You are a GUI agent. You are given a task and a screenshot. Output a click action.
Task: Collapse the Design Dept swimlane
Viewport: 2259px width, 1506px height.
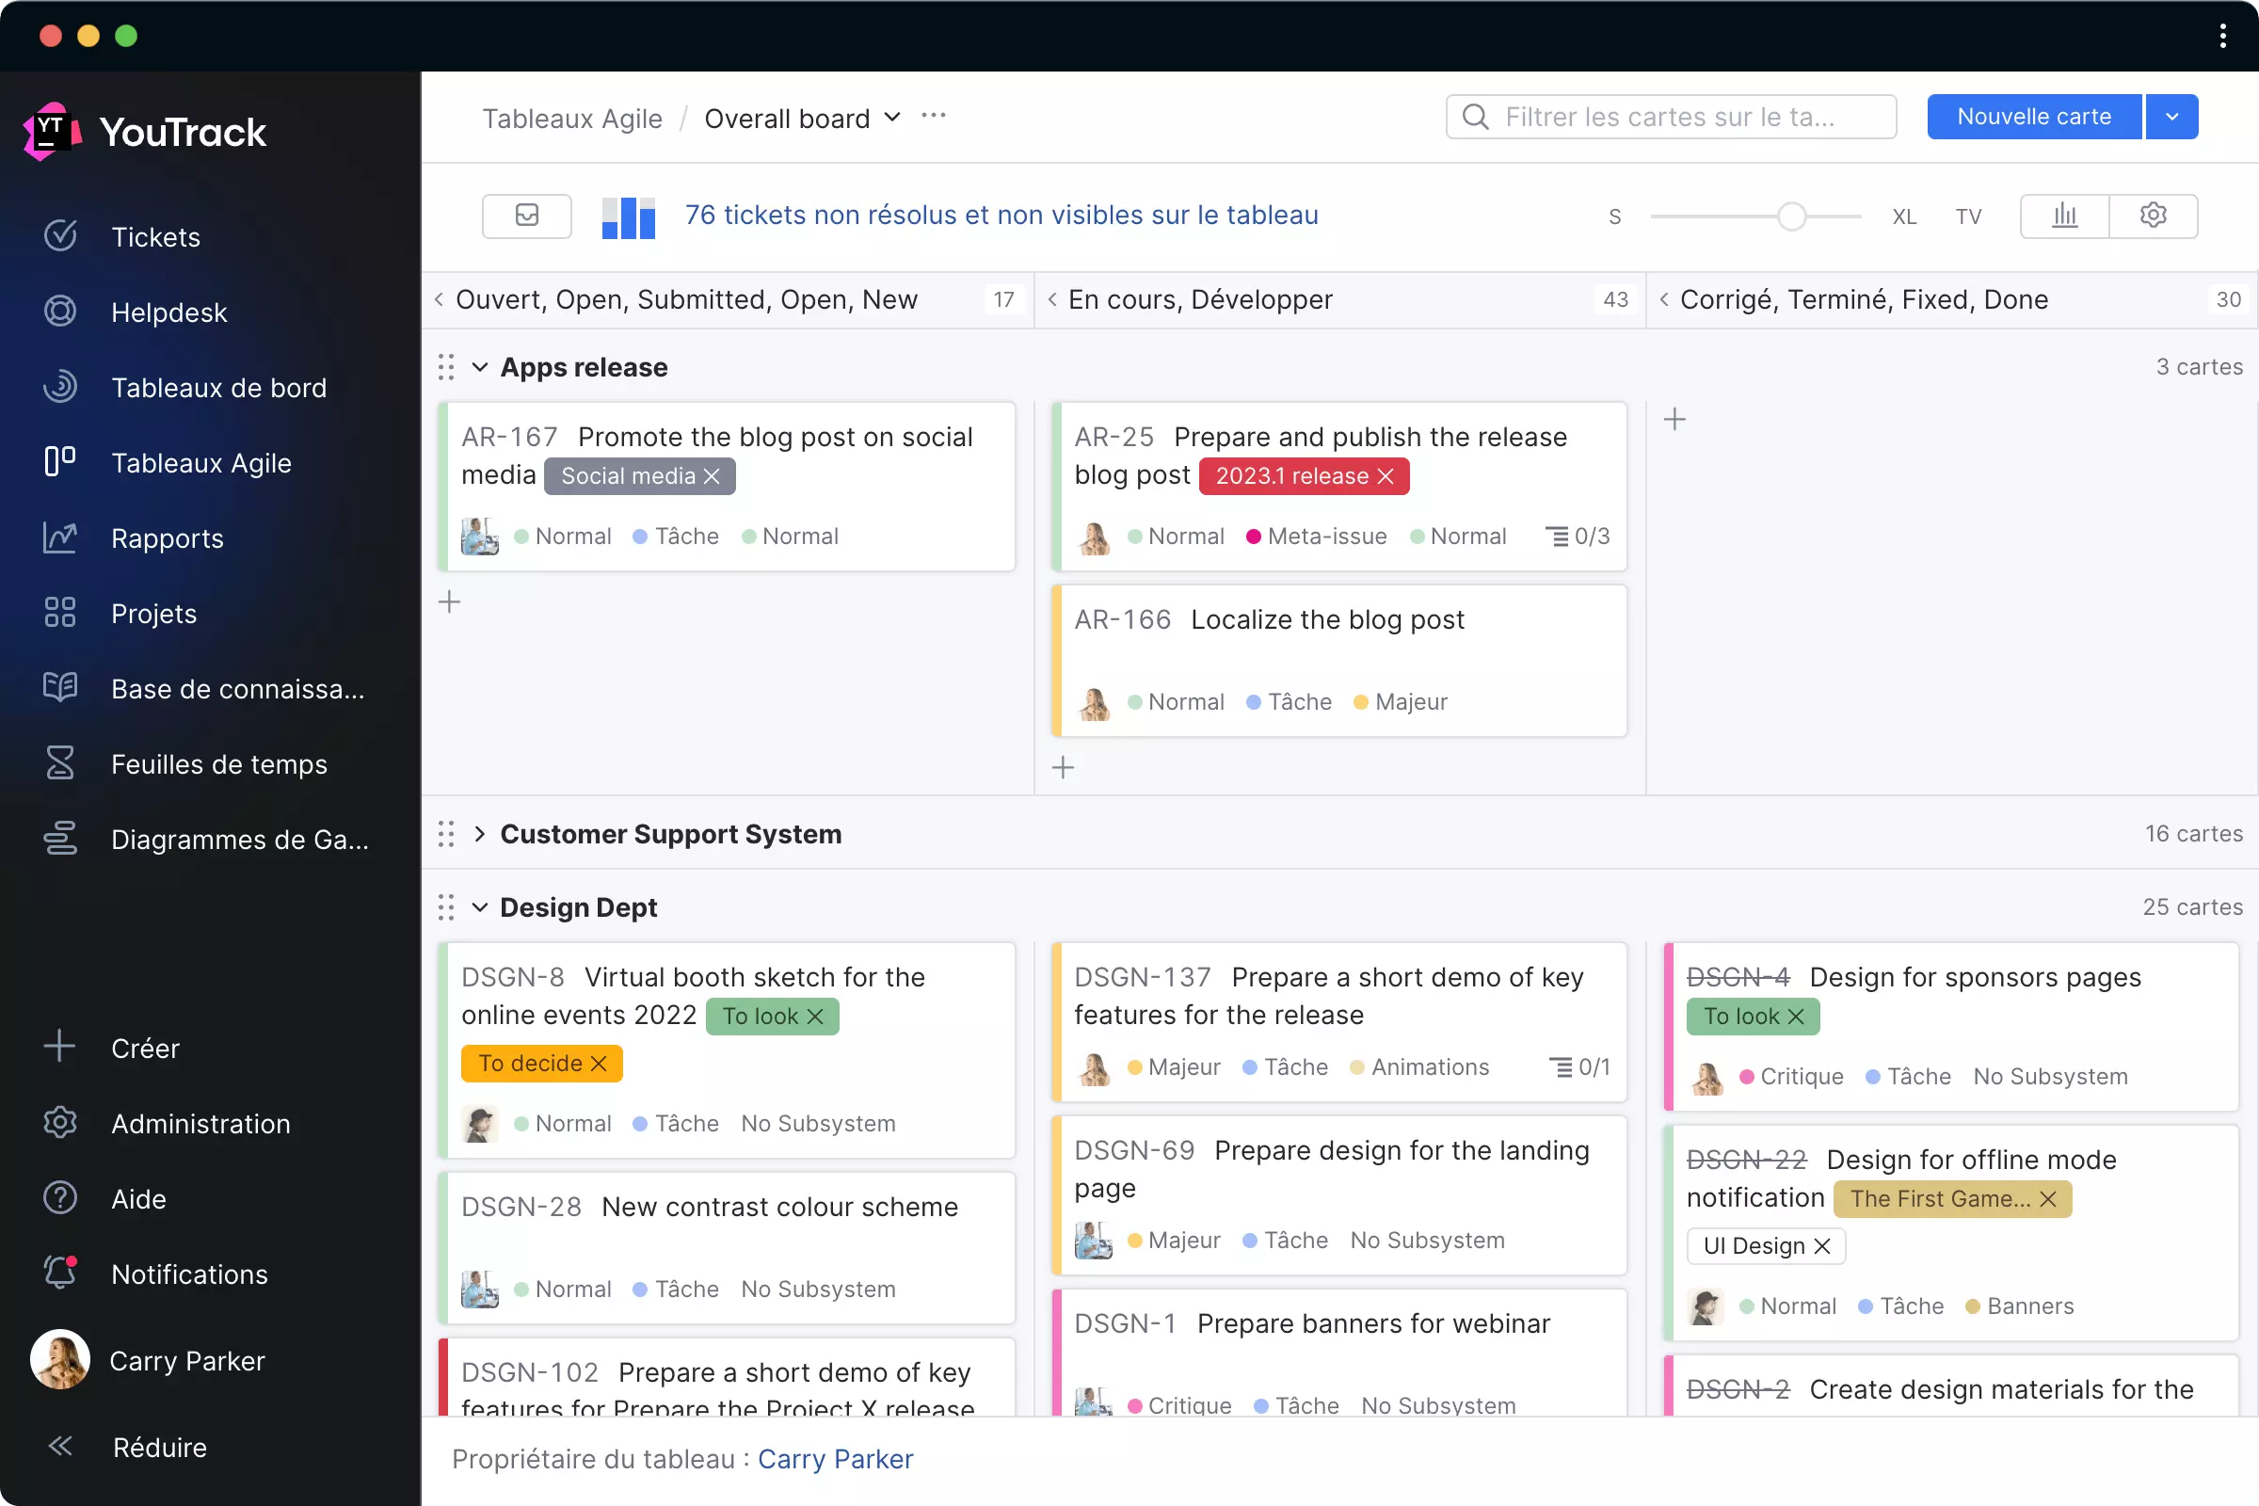pyautogui.click(x=479, y=907)
